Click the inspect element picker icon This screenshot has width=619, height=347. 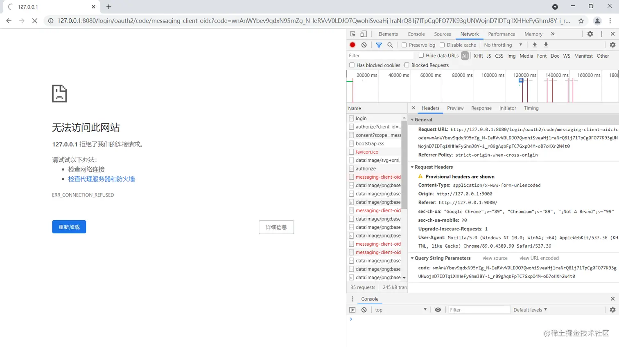(352, 34)
